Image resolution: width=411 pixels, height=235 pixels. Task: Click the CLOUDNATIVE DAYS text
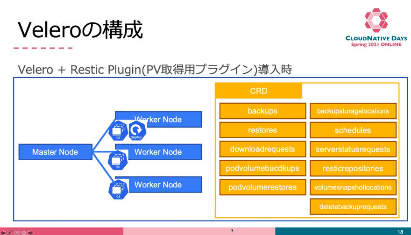tap(376, 38)
